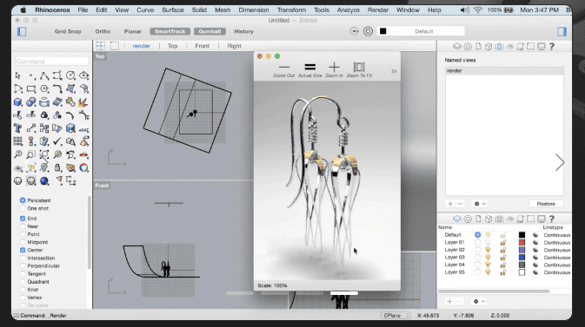Open the gear dropdown below layers list

click(479, 301)
